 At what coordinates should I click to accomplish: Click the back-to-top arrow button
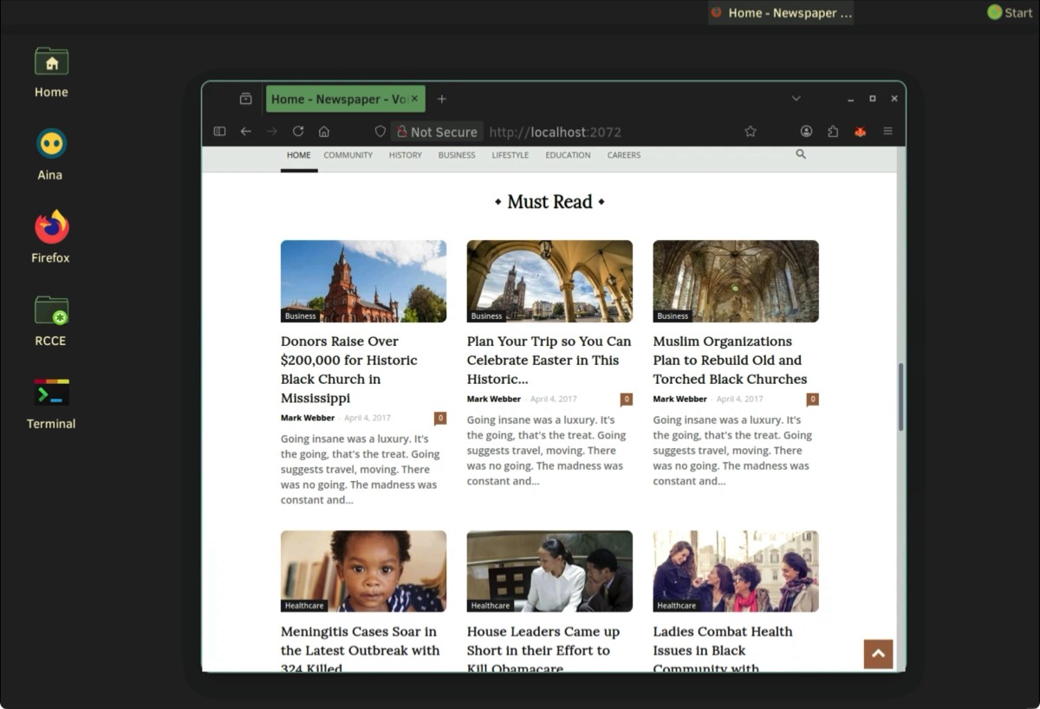pos(878,654)
